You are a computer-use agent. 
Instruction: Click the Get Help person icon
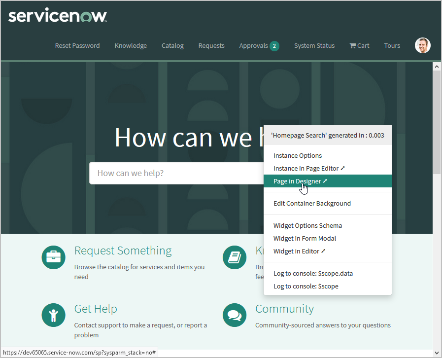coord(54,316)
